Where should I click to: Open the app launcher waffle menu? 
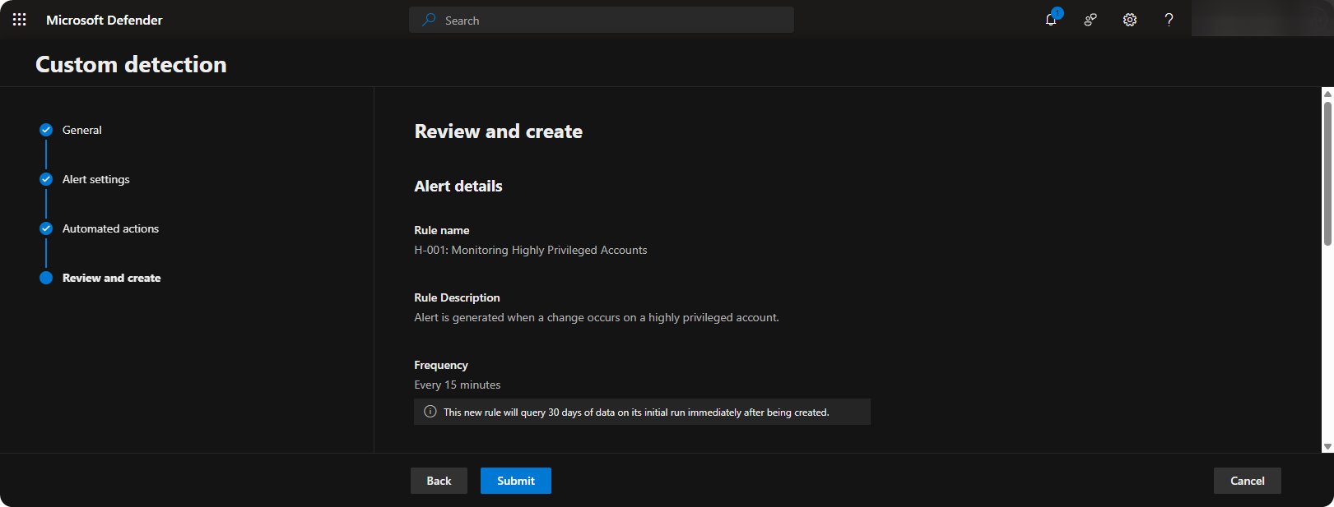[19, 20]
